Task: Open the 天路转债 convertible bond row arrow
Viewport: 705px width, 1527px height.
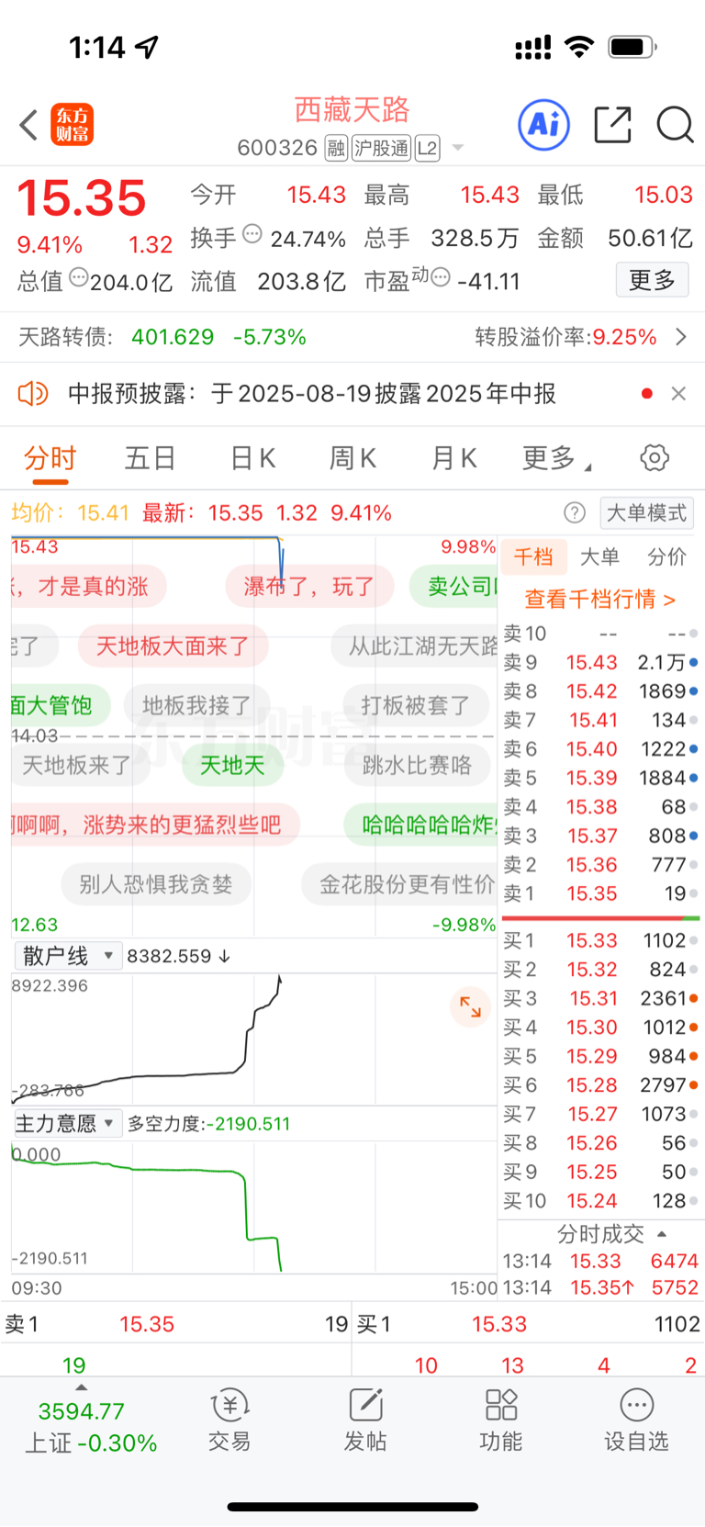Action: coord(680,337)
